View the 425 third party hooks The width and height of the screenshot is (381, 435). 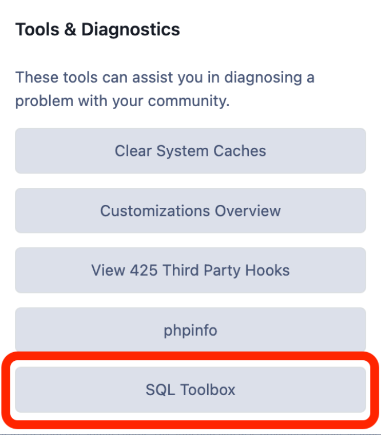pyautogui.click(x=190, y=270)
